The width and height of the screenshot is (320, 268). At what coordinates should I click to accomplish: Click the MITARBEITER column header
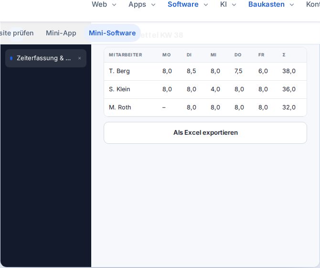(x=126, y=55)
